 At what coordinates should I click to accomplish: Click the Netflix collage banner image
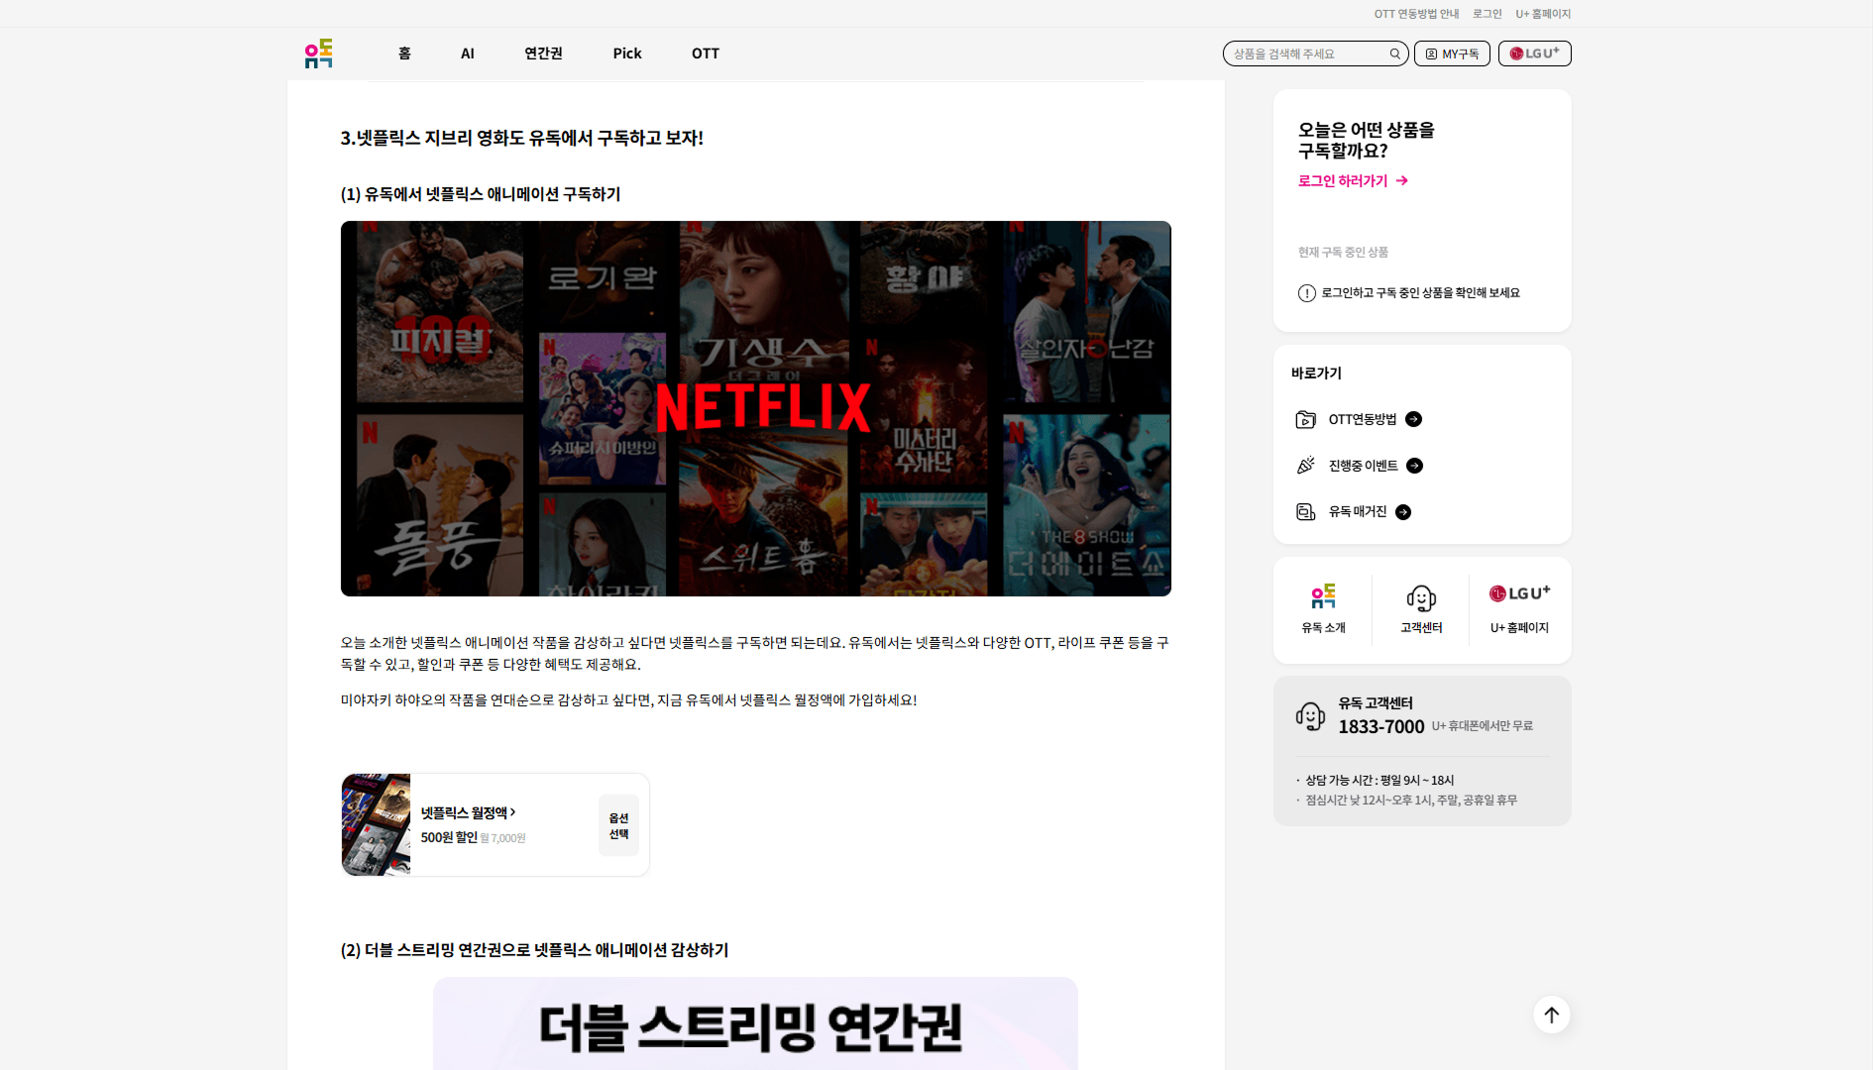tap(756, 408)
